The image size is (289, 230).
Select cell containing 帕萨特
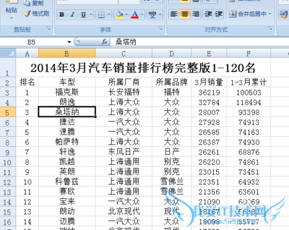(67, 142)
